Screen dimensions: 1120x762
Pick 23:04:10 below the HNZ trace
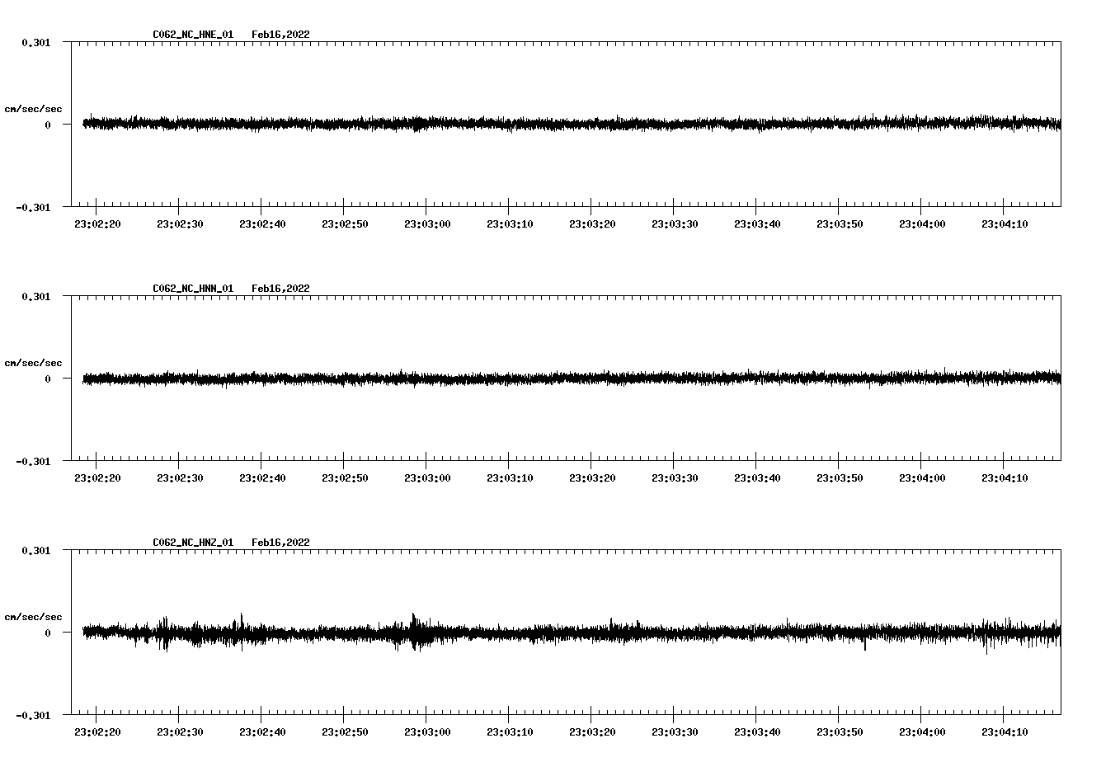pyautogui.click(x=1005, y=731)
